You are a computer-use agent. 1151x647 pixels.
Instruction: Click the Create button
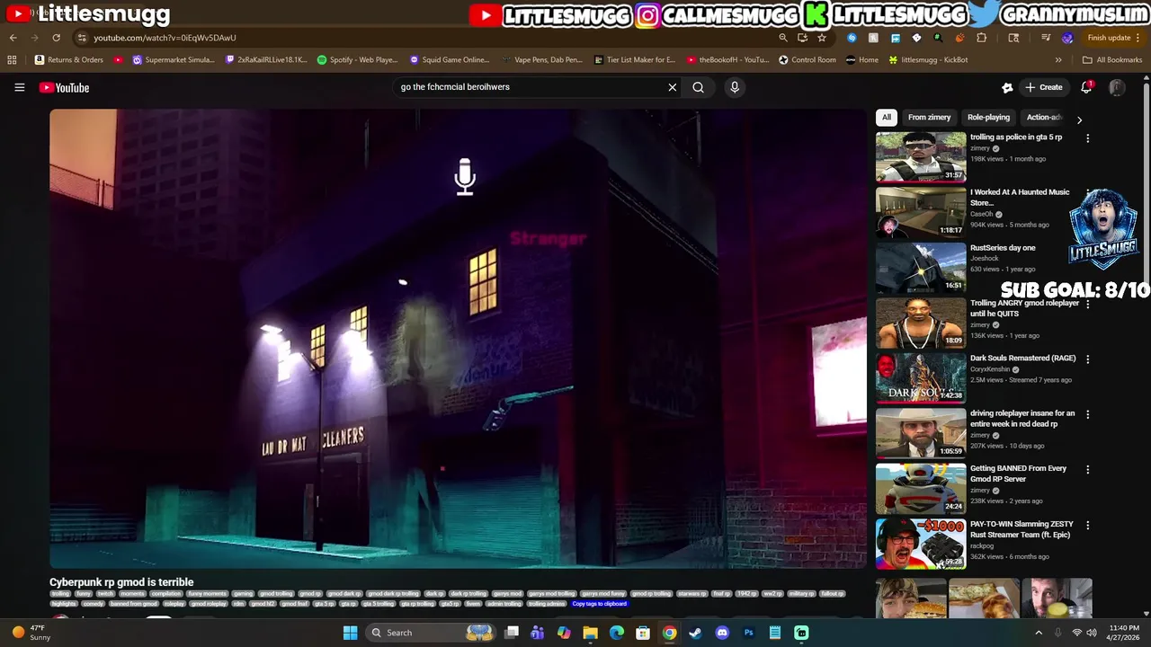coord(1044,87)
